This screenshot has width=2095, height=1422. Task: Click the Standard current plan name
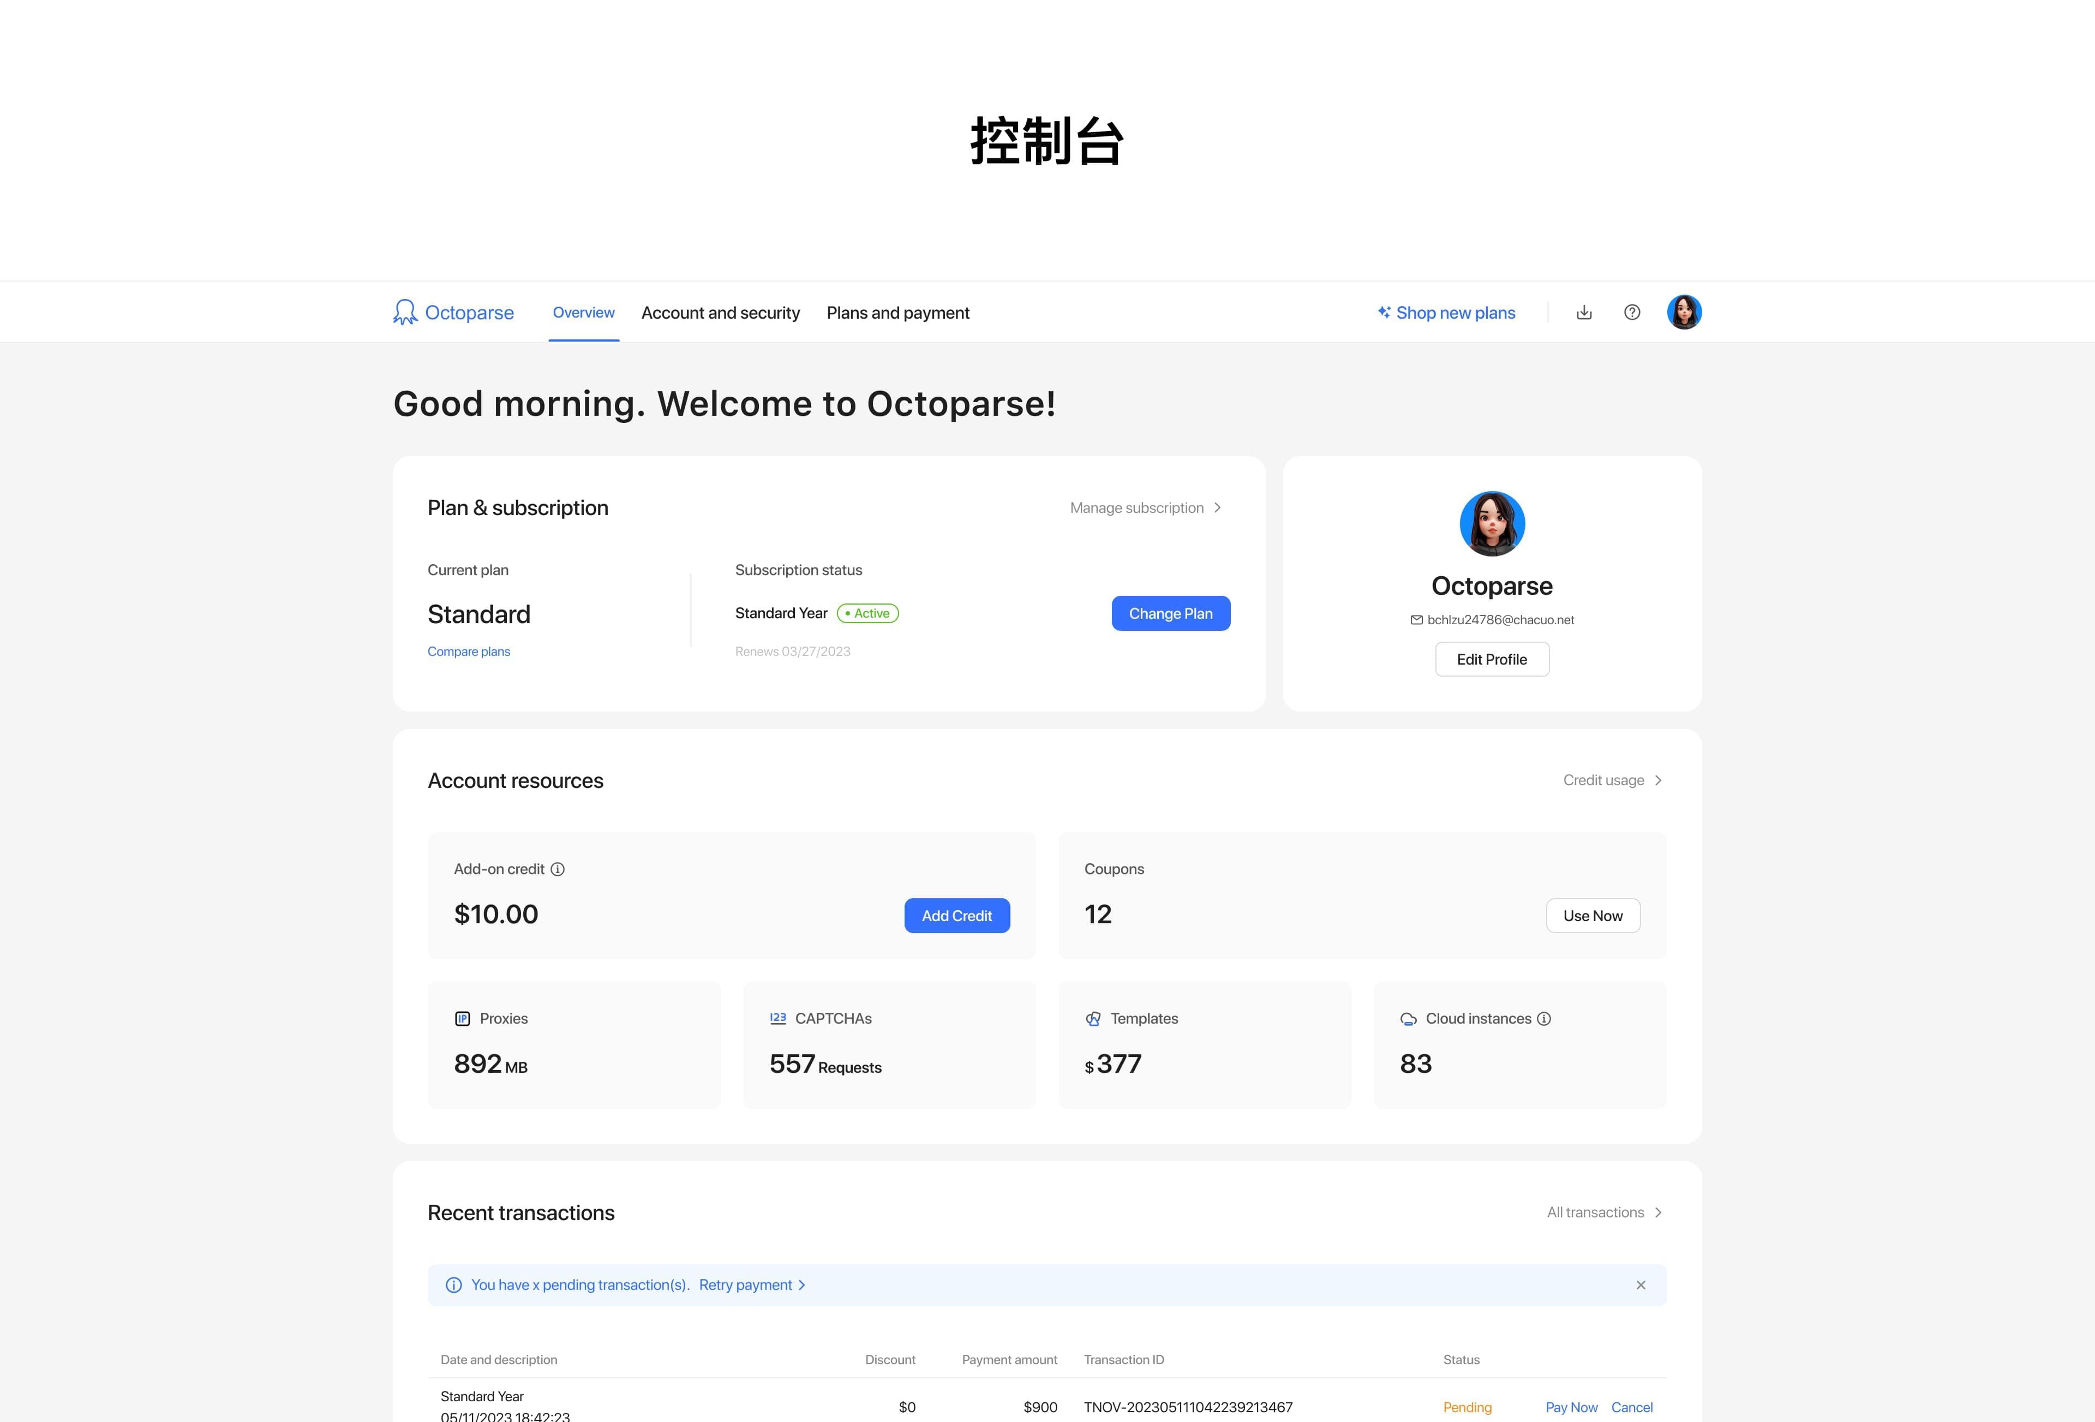pyautogui.click(x=478, y=614)
